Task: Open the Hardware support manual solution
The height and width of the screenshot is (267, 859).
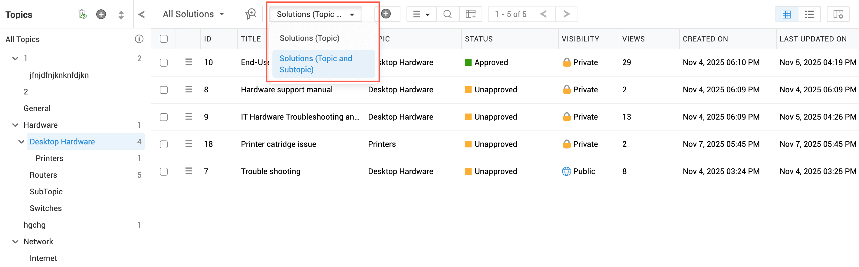Action: coord(287,90)
